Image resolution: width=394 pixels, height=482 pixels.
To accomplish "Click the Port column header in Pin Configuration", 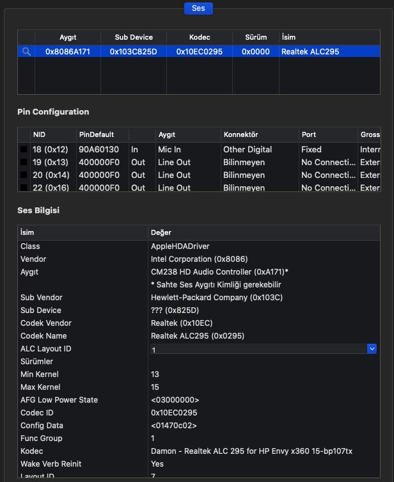I will click(x=327, y=135).
